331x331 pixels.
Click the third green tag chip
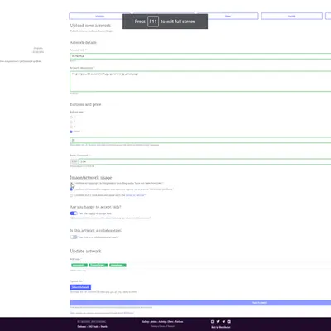pyautogui.click(x=118, y=265)
